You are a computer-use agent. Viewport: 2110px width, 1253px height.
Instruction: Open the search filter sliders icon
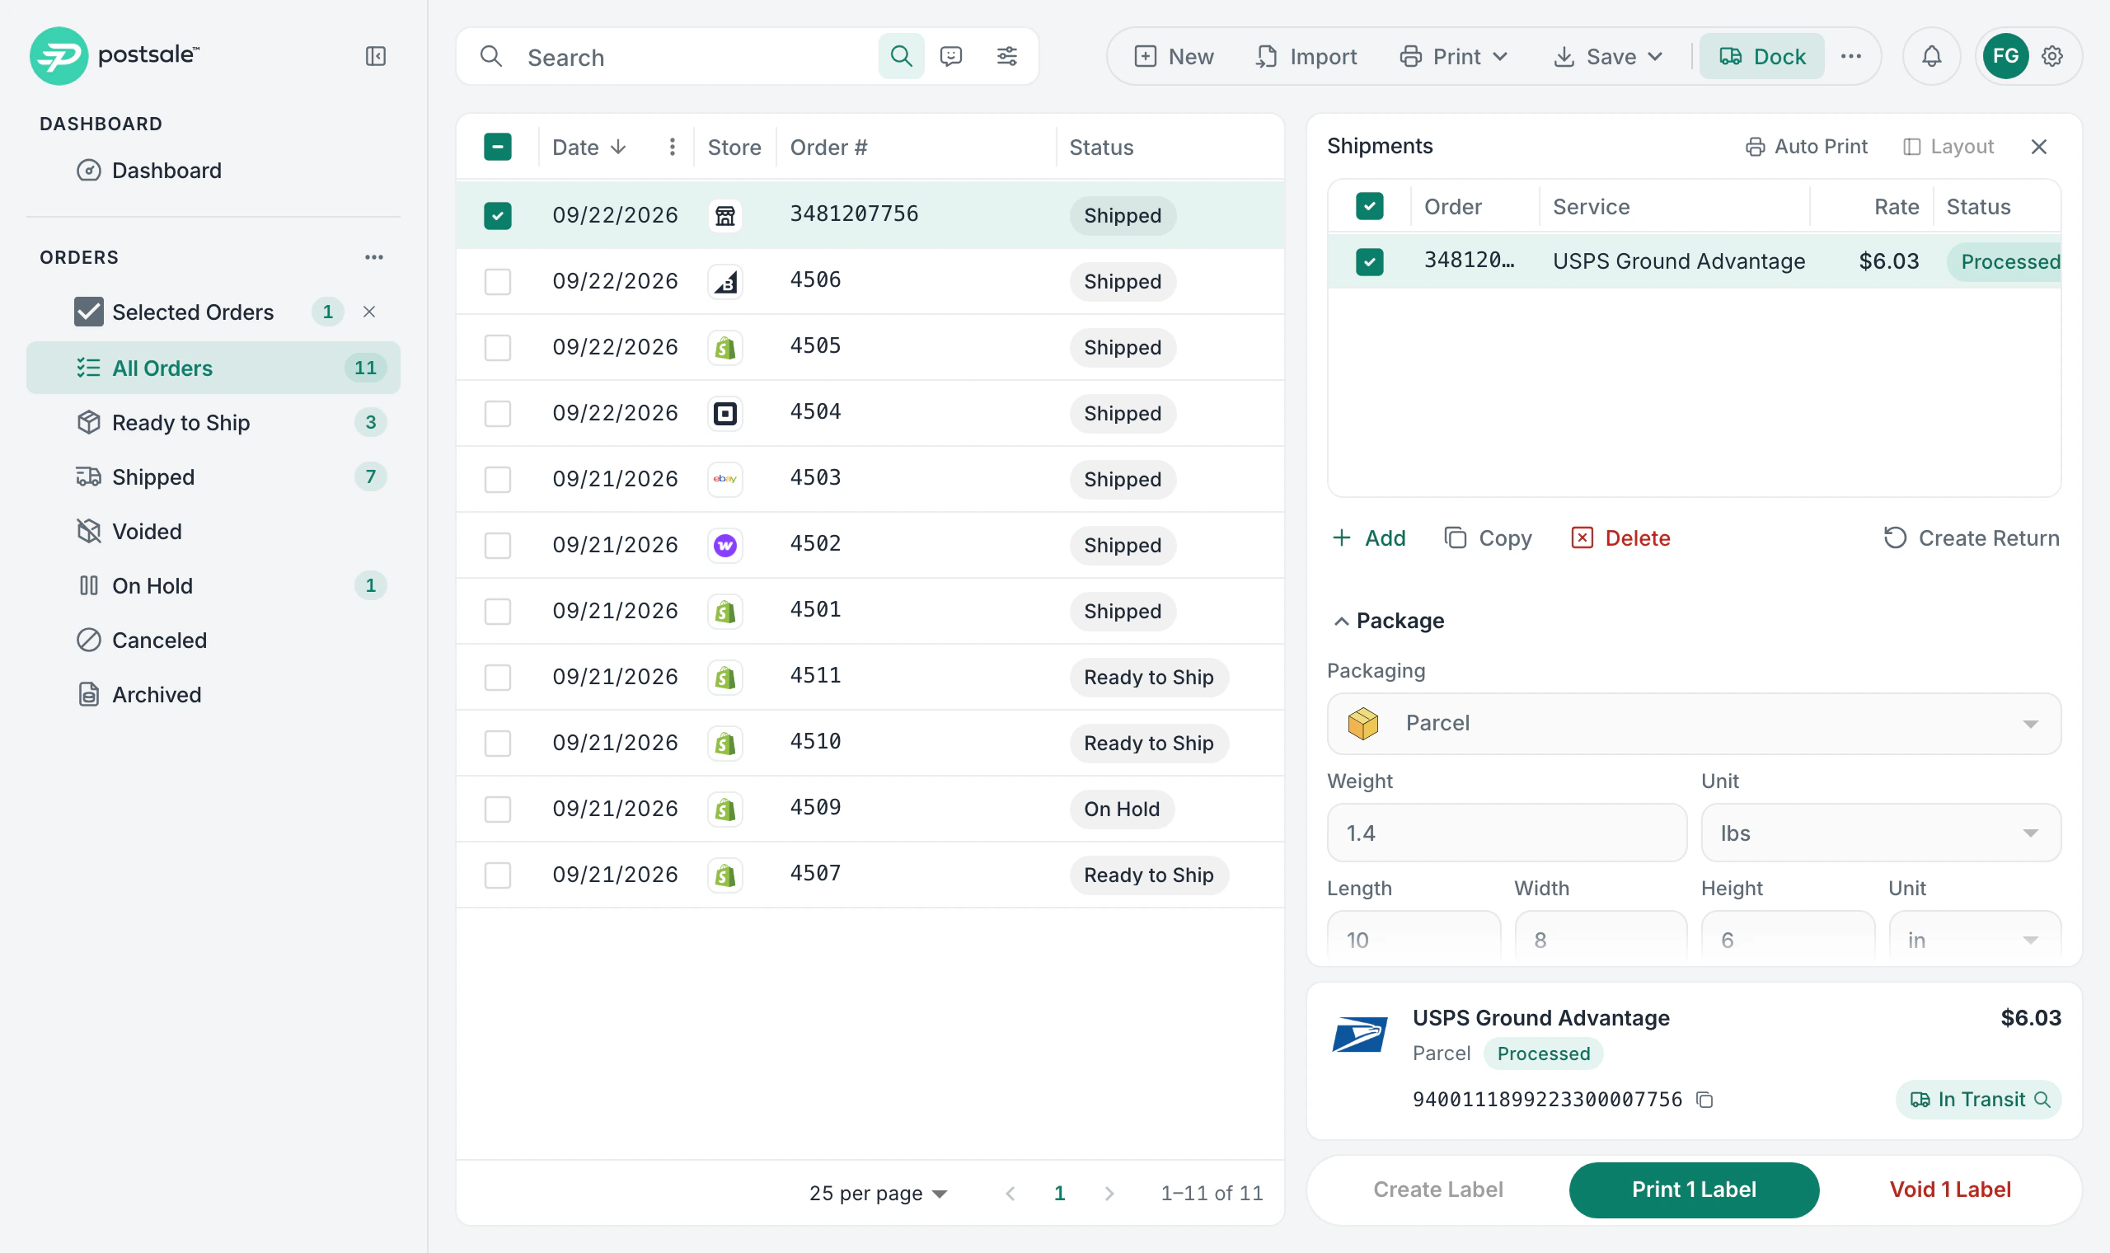(x=1007, y=57)
